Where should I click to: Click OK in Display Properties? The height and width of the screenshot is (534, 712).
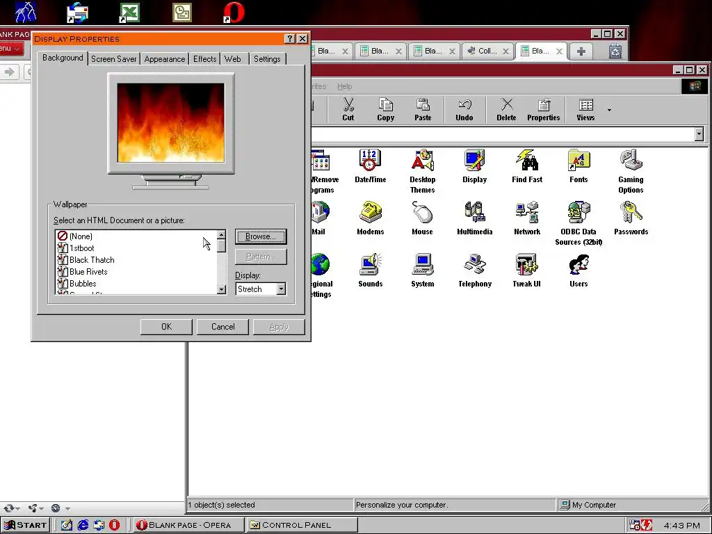tap(166, 327)
